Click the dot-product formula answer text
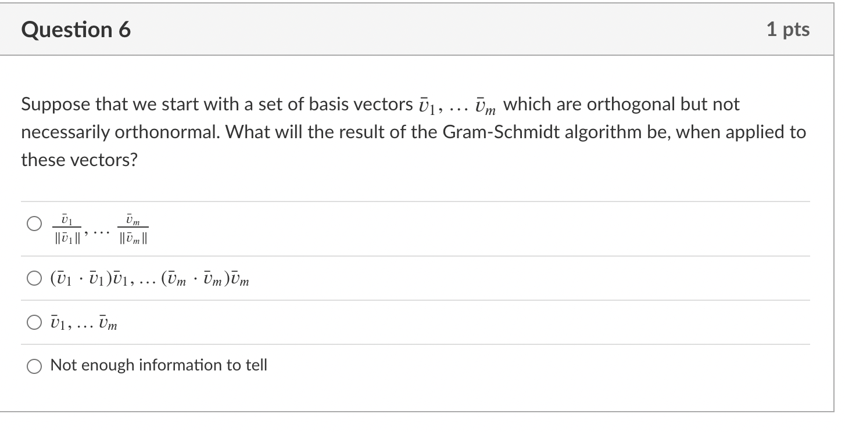 pos(149,279)
